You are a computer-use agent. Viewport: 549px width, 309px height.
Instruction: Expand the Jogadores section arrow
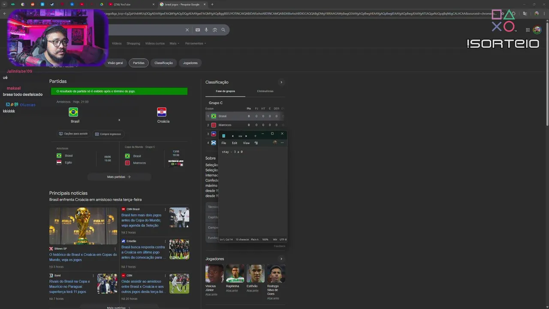(x=281, y=259)
